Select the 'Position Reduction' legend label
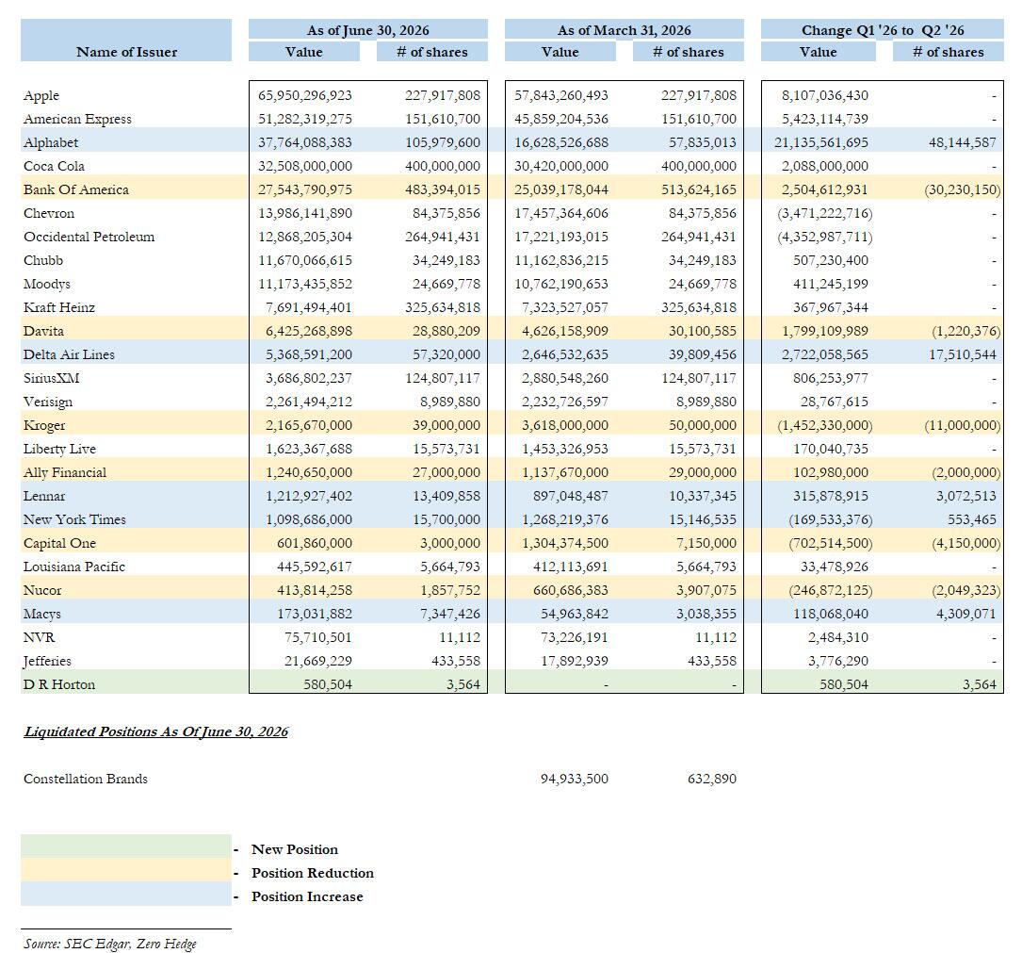1022x953 pixels. pos(313,874)
